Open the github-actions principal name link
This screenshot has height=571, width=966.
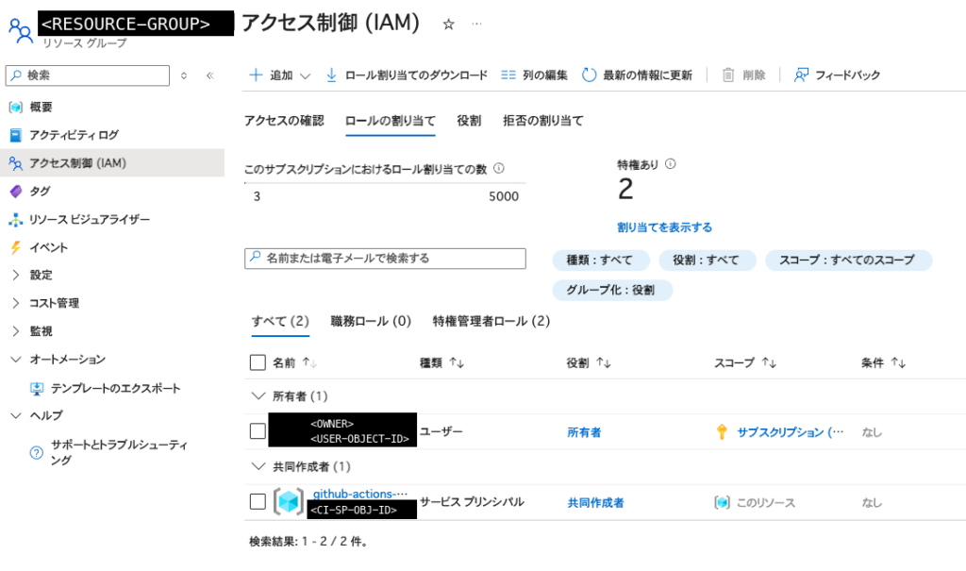(x=360, y=494)
